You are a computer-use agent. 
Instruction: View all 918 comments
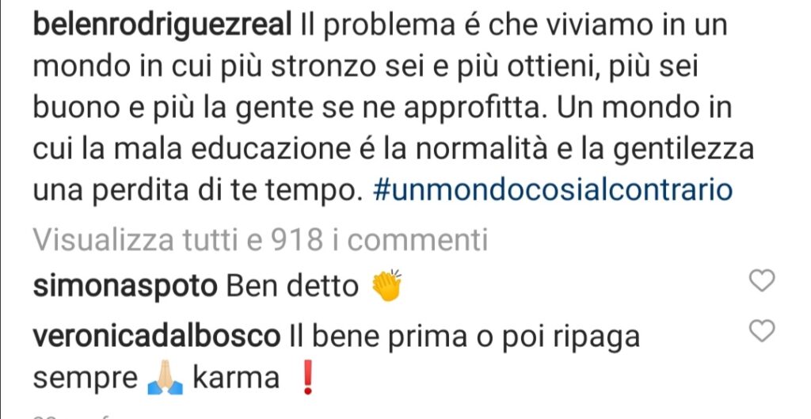pyautogui.click(x=260, y=241)
